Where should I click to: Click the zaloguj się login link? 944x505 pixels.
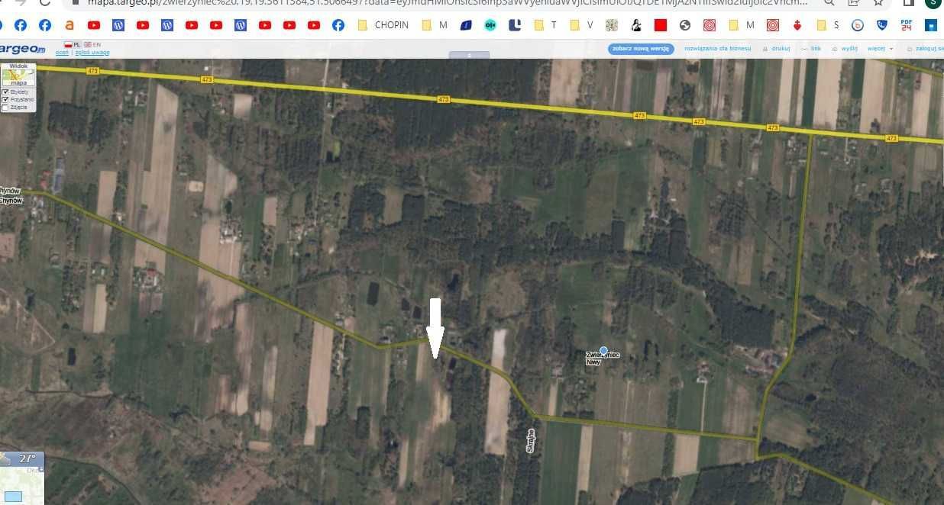pyautogui.click(x=924, y=48)
